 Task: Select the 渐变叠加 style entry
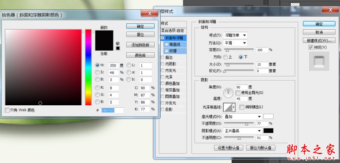173,90
